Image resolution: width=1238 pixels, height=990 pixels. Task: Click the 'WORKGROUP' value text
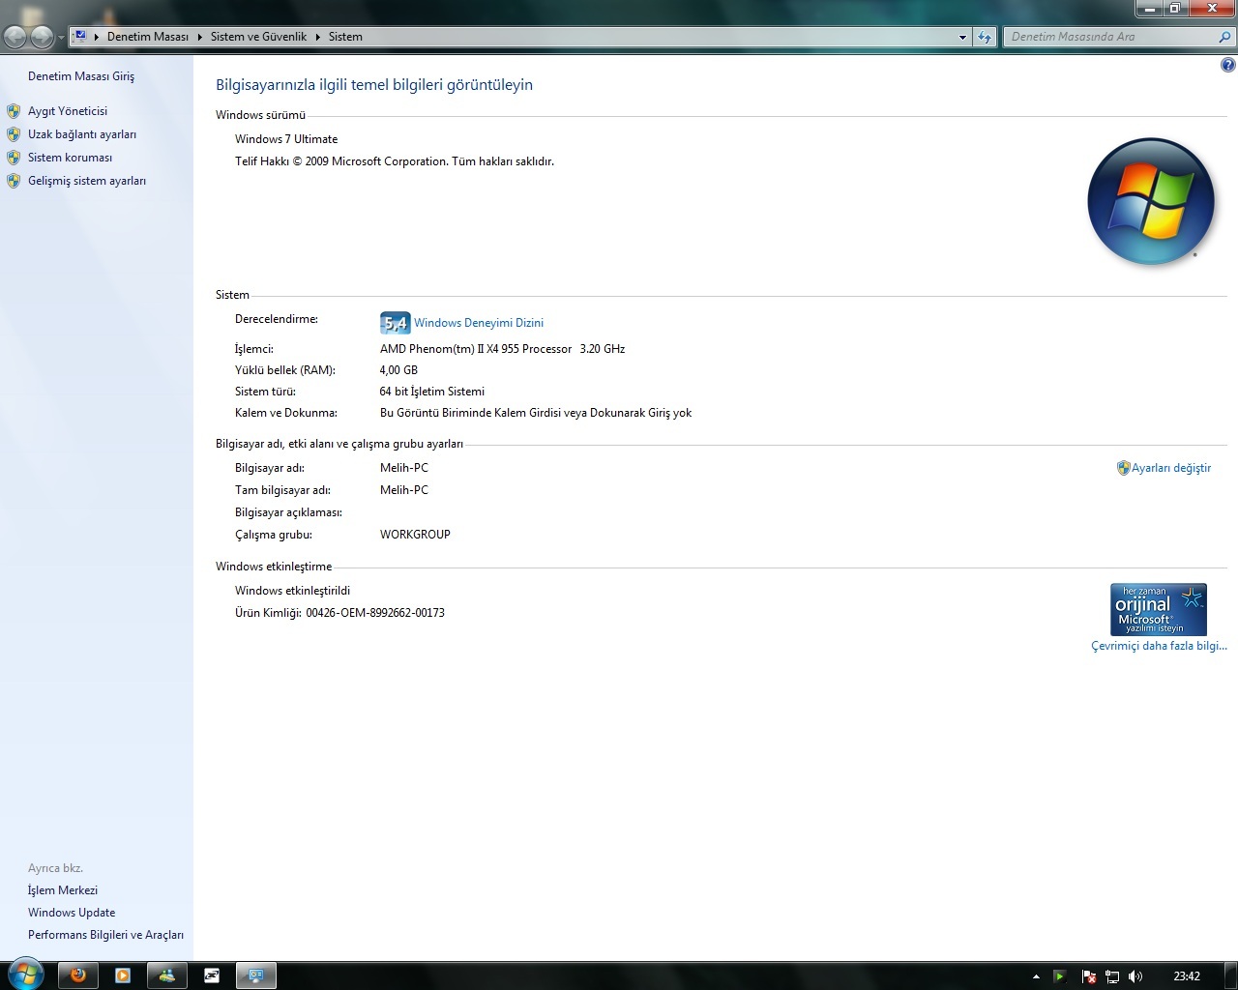pos(415,535)
